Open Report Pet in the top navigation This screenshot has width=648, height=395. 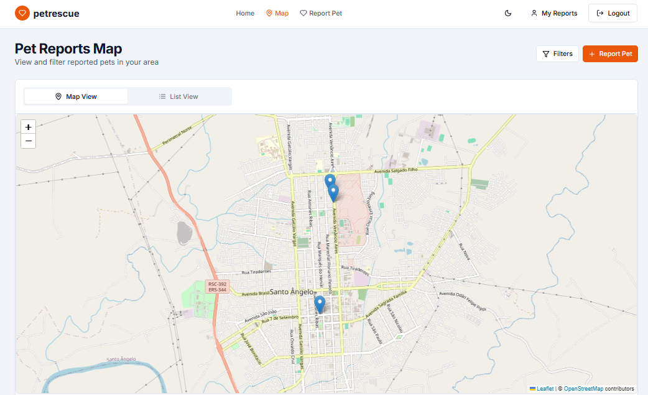pos(321,13)
